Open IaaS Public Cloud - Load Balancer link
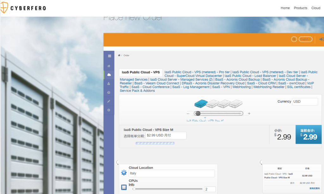 pyautogui.click(x=250, y=76)
